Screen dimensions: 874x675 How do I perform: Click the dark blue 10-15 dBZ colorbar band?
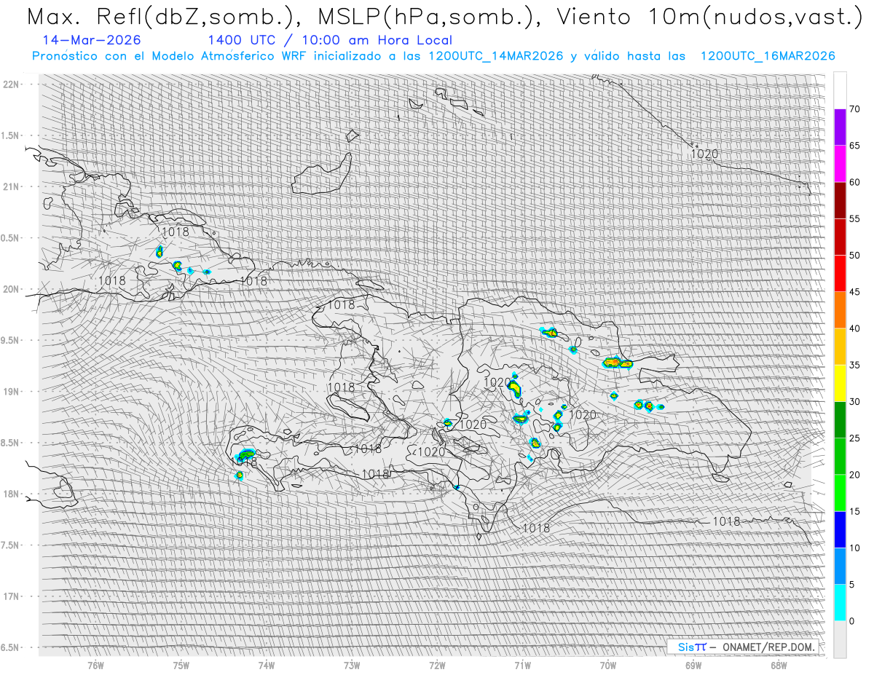tap(840, 529)
